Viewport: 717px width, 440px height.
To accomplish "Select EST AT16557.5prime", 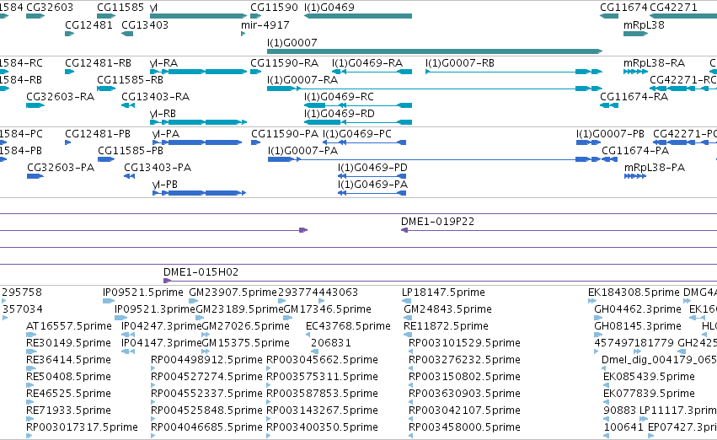I will tap(69, 326).
